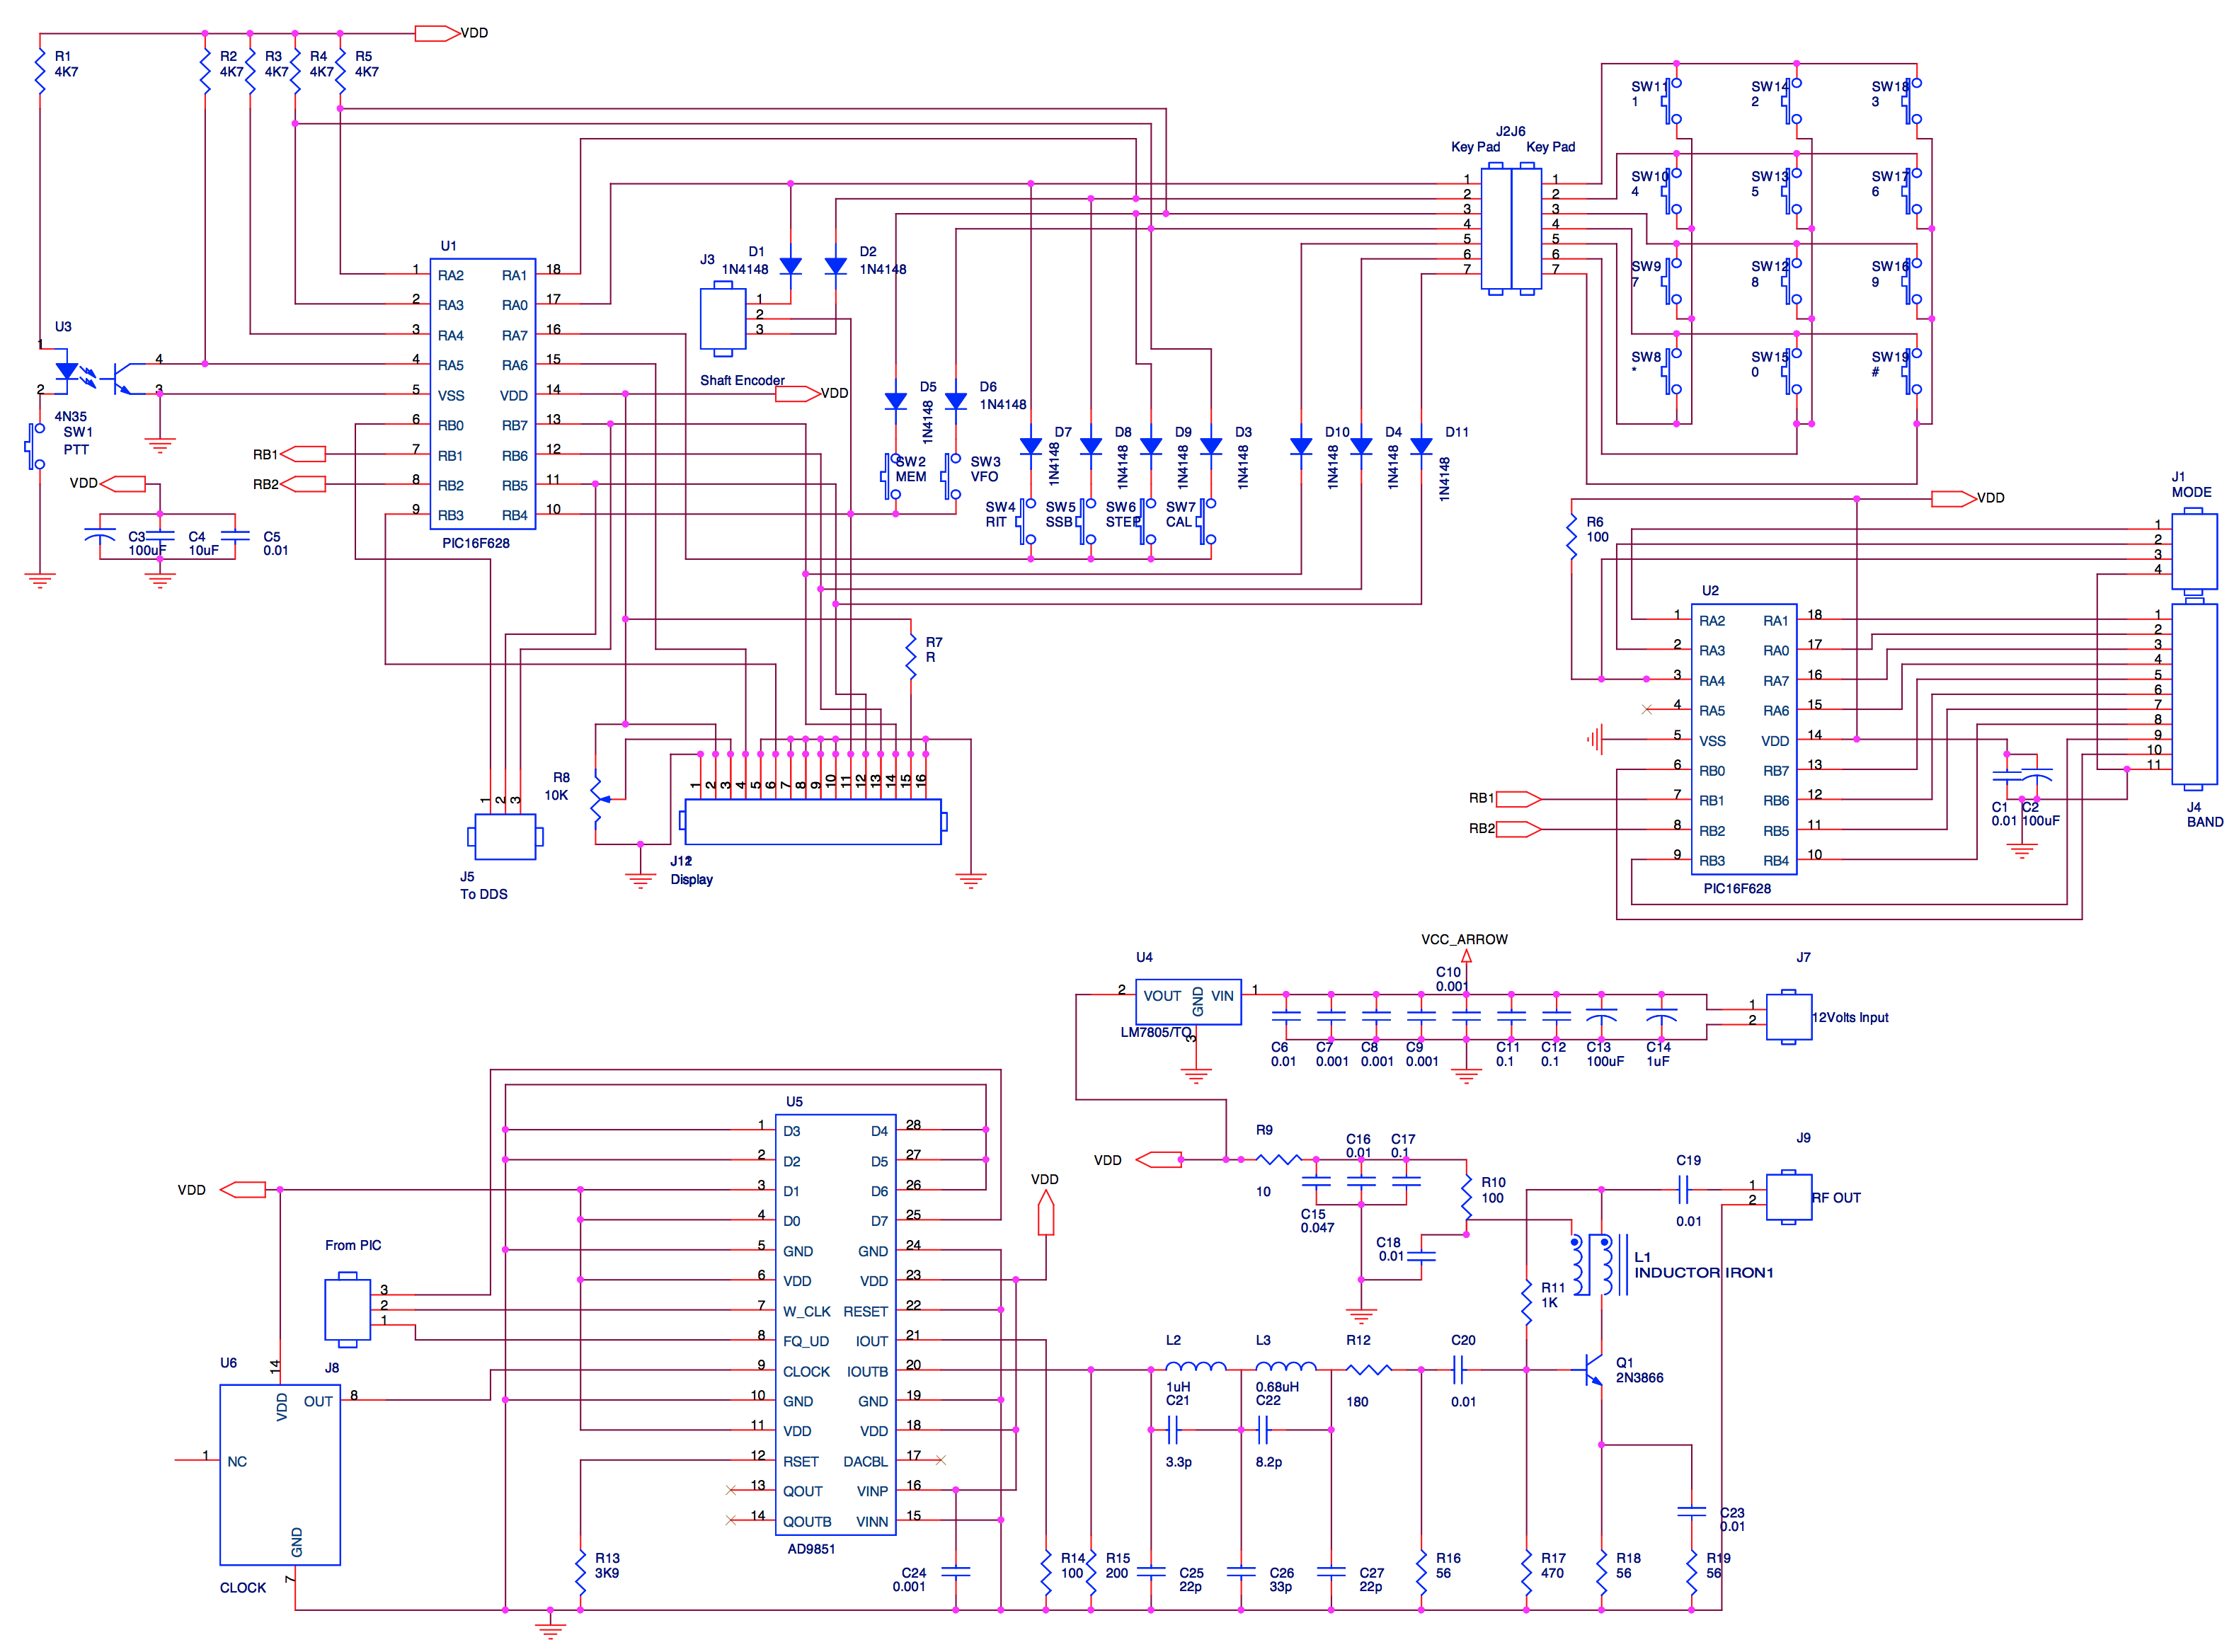This screenshot has width=2234, height=1652.
Task: Click the RB1 port flag near U1
Action: [303, 454]
